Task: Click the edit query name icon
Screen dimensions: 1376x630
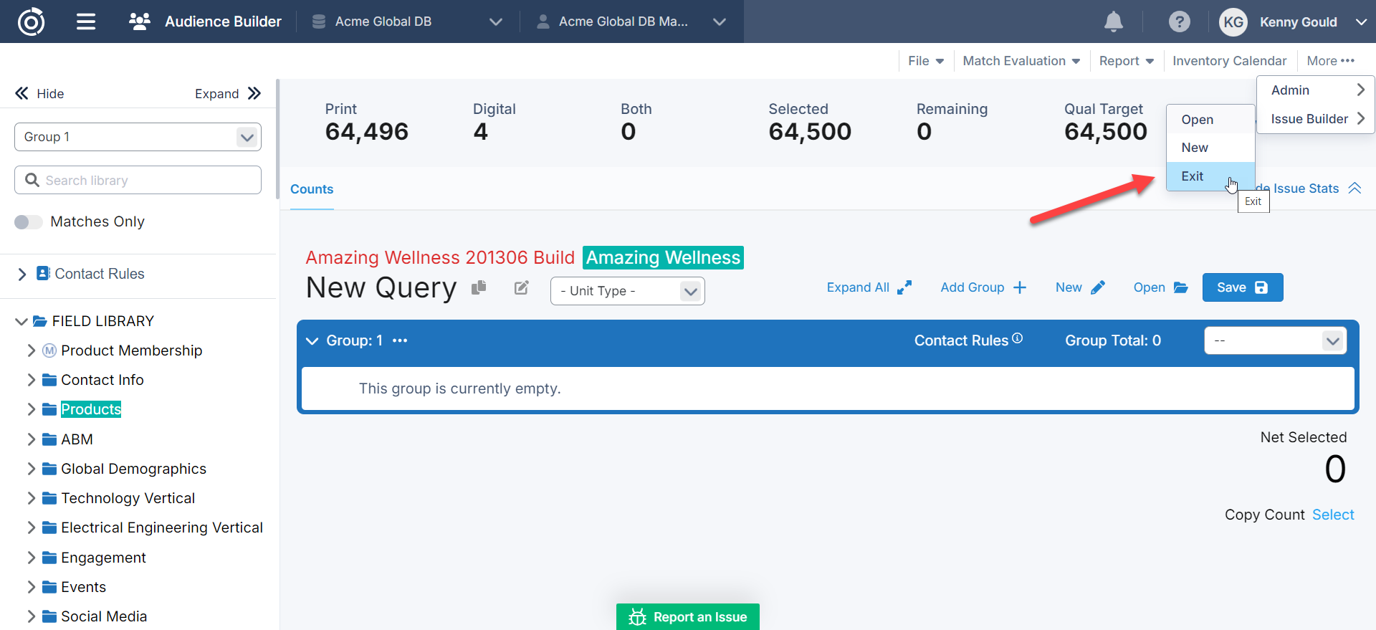Action: (522, 287)
